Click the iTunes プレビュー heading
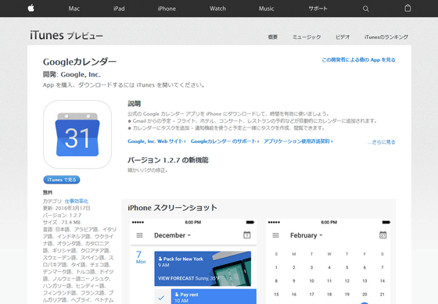This screenshot has height=304, width=438. (x=66, y=35)
